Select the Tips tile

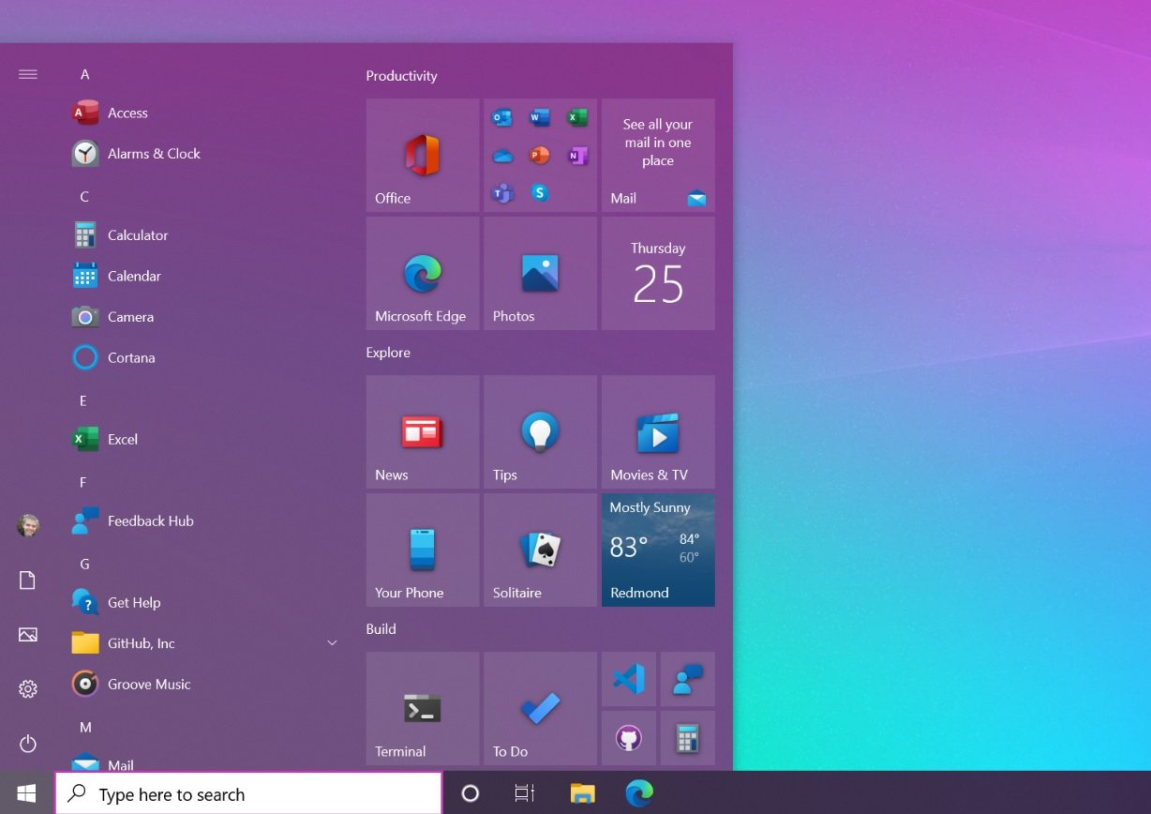tap(540, 431)
